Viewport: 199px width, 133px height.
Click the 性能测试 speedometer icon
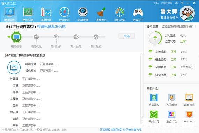[x=64, y=12]
